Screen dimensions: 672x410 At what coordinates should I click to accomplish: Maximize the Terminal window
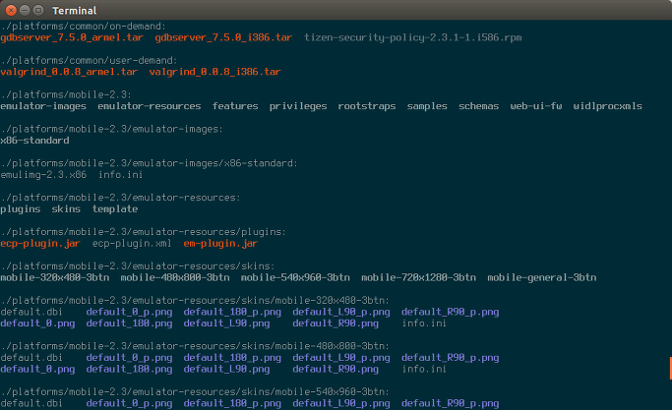click(38, 10)
